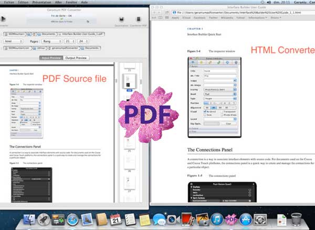The image size is (315, 230).
Task: Open Edition menu
Action: click(x=23, y=3)
